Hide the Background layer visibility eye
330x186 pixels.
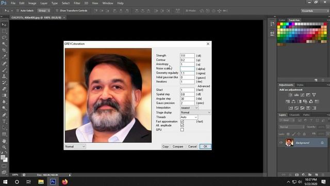(x=281, y=143)
